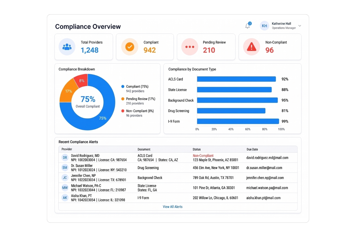Click the 456 Elm Ave, New York address

click(216, 168)
